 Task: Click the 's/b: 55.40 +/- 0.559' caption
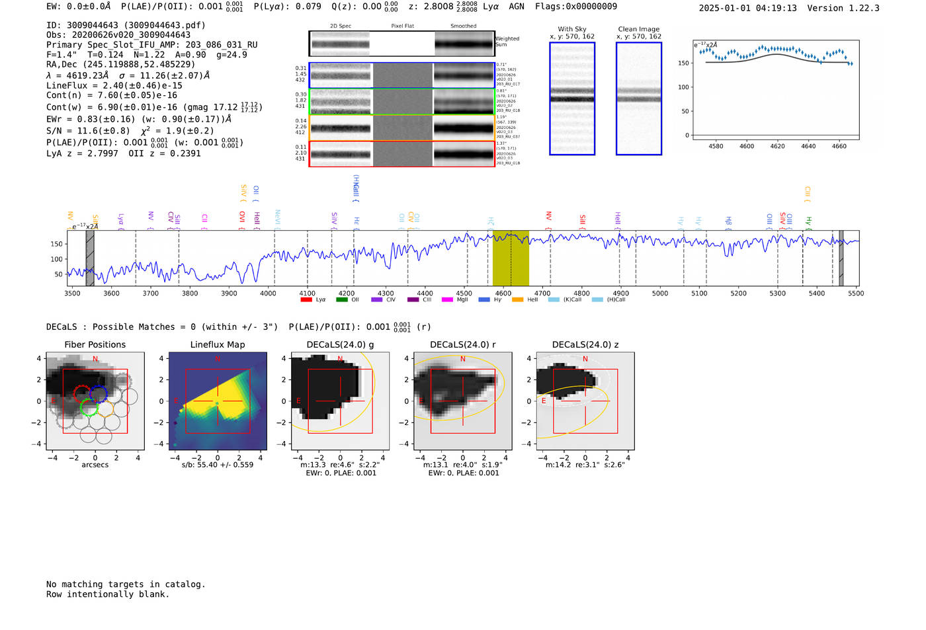pos(218,465)
